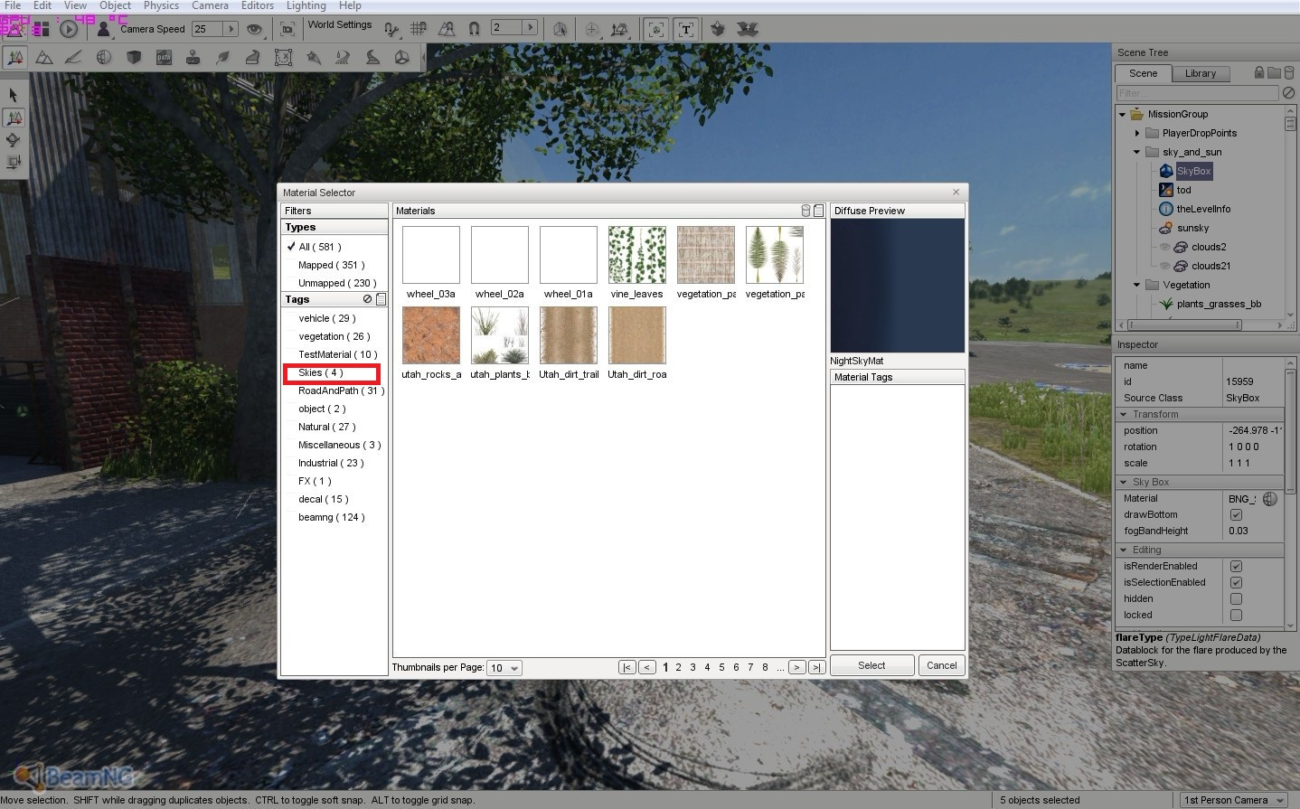
Task: Click the Scene Tree delete trash icon
Action: pyautogui.click(x=1288, y=72)
